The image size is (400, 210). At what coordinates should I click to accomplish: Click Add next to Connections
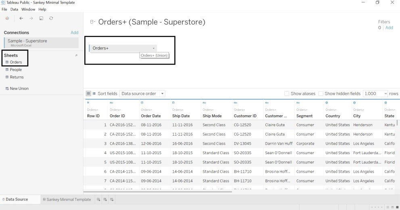(x=75, y=33)
